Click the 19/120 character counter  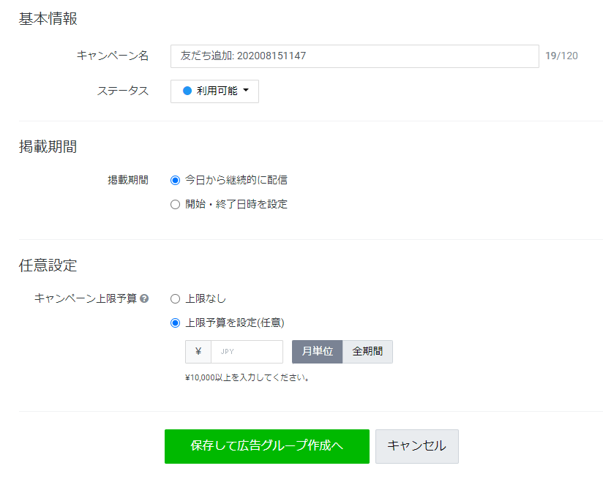click(x=561, y=56)
